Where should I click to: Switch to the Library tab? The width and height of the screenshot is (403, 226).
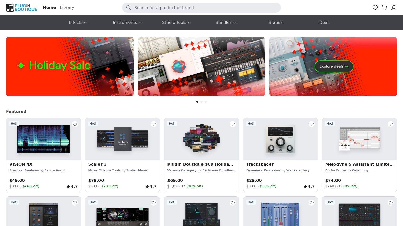[67, 7]
